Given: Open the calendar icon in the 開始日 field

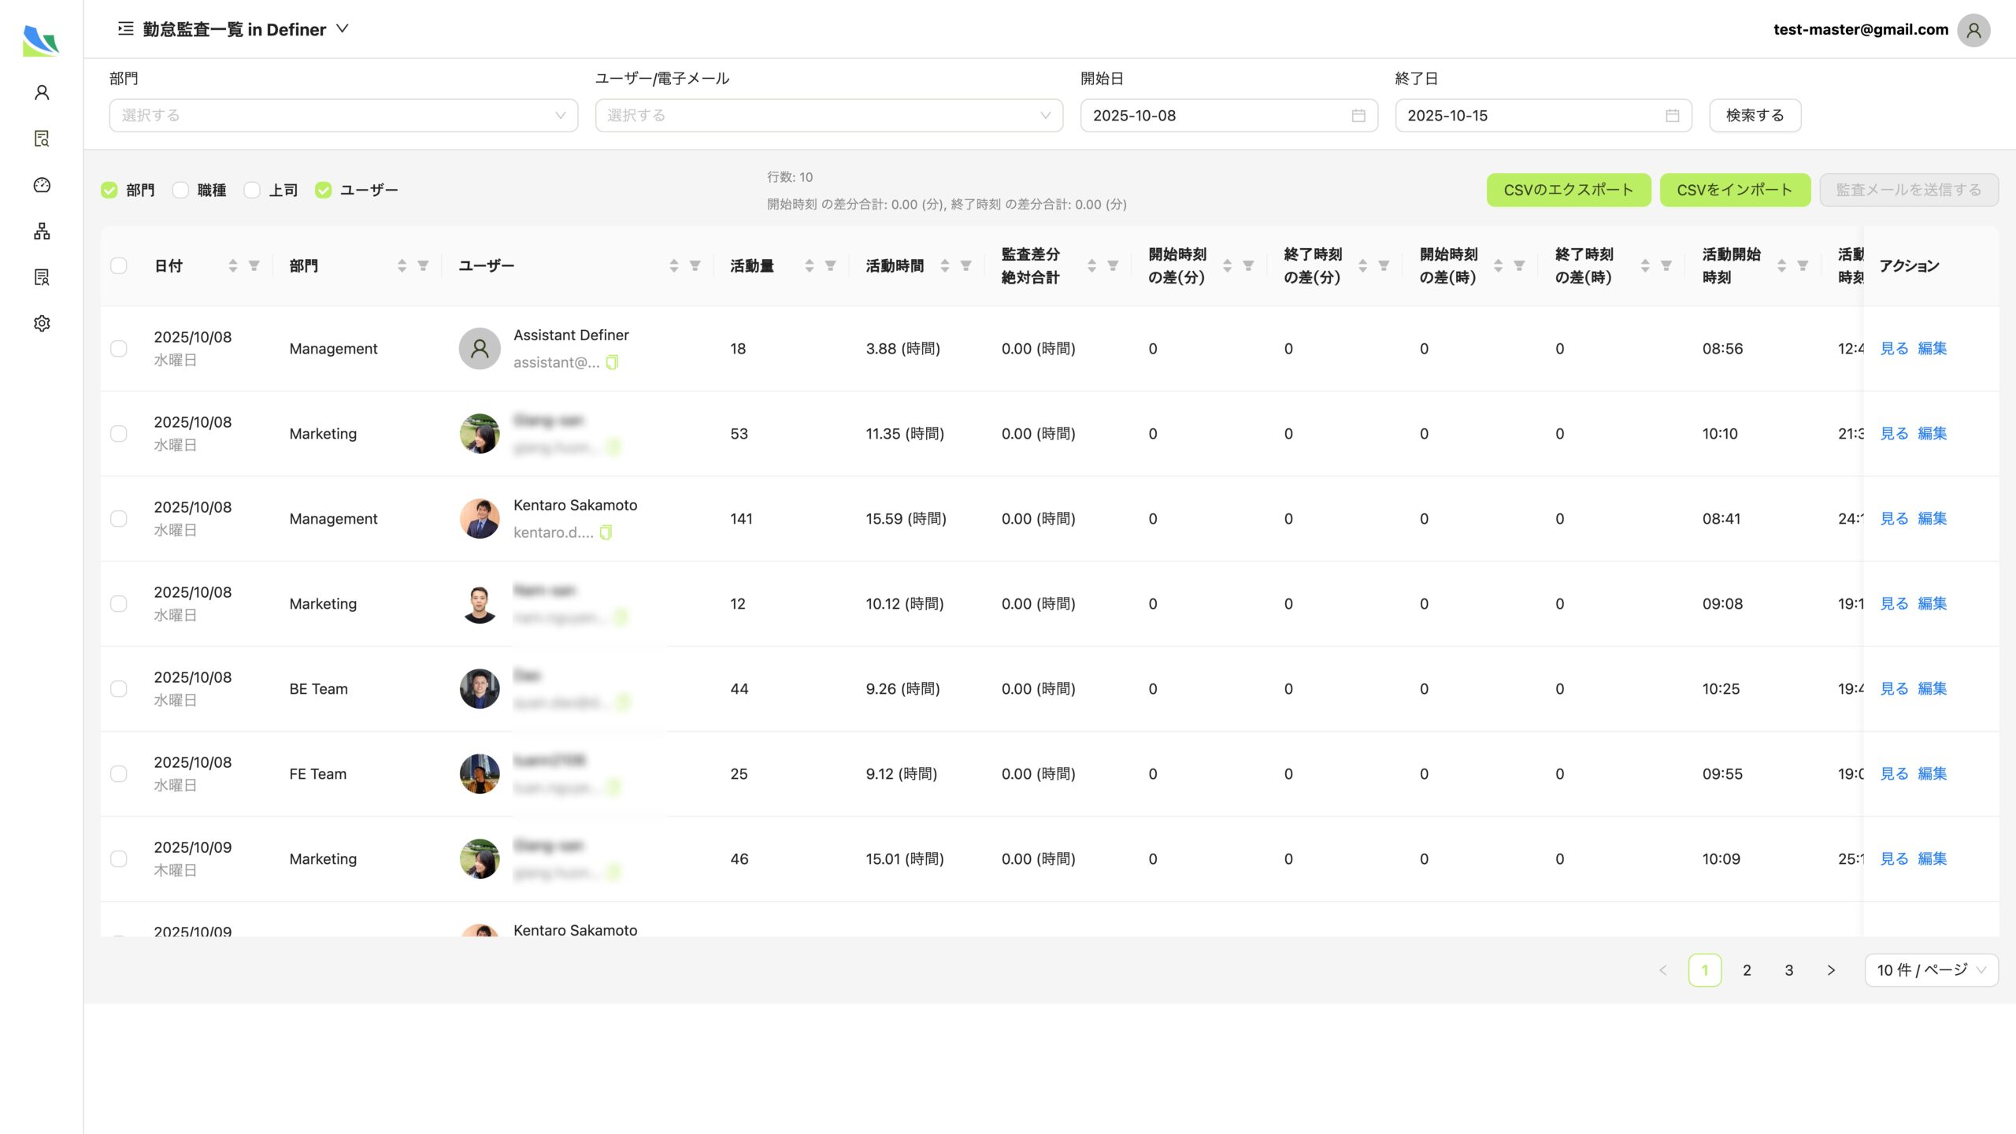Looking at the screenshot, I should (x=1358, y=115).
